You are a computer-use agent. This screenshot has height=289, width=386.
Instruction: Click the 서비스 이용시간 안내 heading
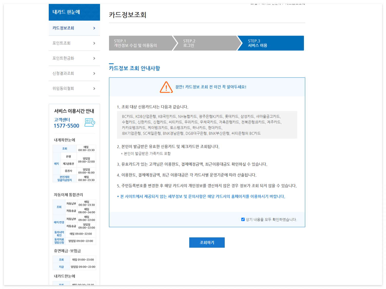(74, 111)
